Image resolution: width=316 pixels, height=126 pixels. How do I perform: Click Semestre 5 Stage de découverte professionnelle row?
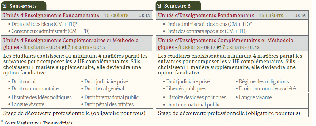(x=77, y=113)
